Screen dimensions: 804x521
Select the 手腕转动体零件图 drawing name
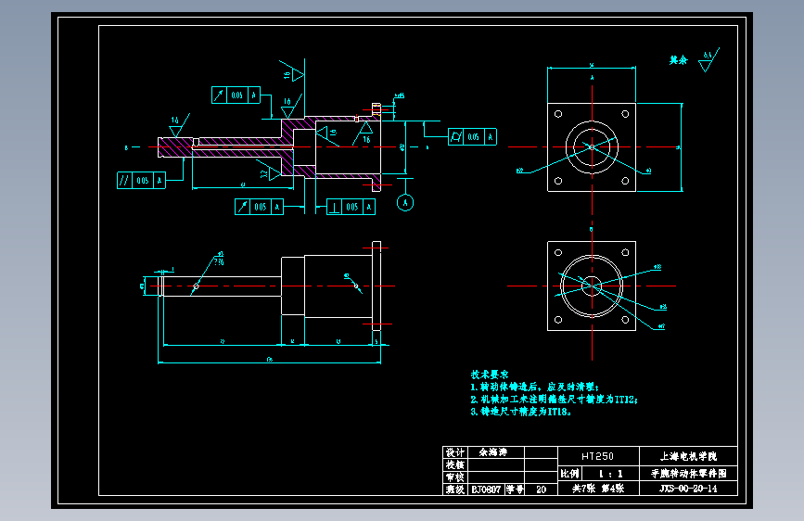point(688,474)
